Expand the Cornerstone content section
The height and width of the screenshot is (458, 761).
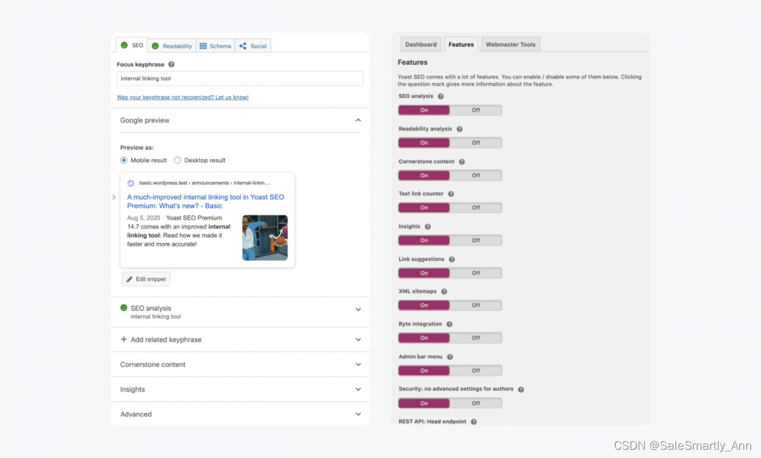point(358,365)
